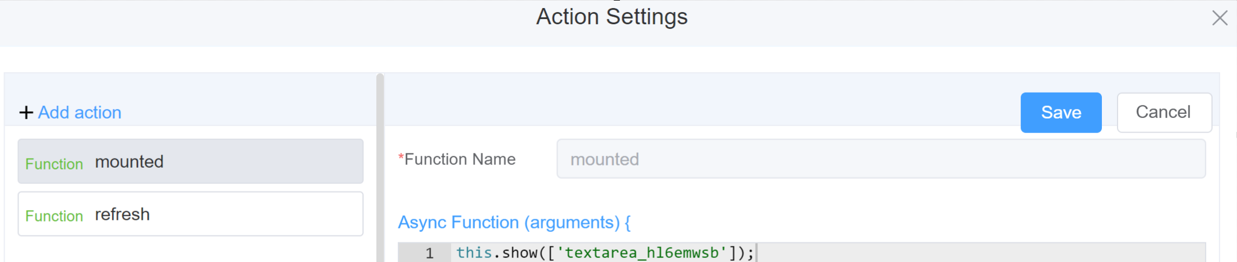Select the mounted function in list
Image resolution: width=1237 pixels, height=262 pixels.
click(x=190, y=161)
